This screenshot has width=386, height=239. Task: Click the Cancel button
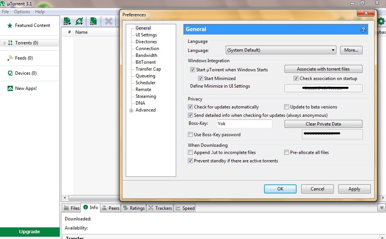(x=317, y=189)
